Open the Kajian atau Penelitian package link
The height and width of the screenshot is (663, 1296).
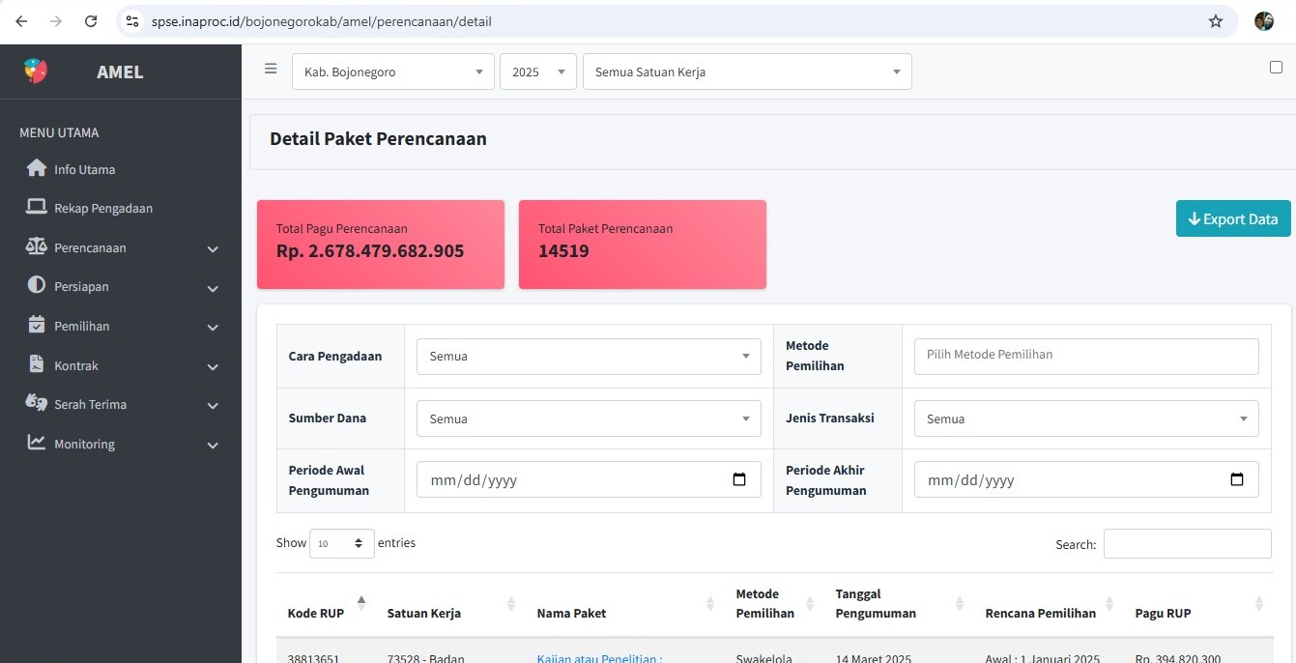599,658
